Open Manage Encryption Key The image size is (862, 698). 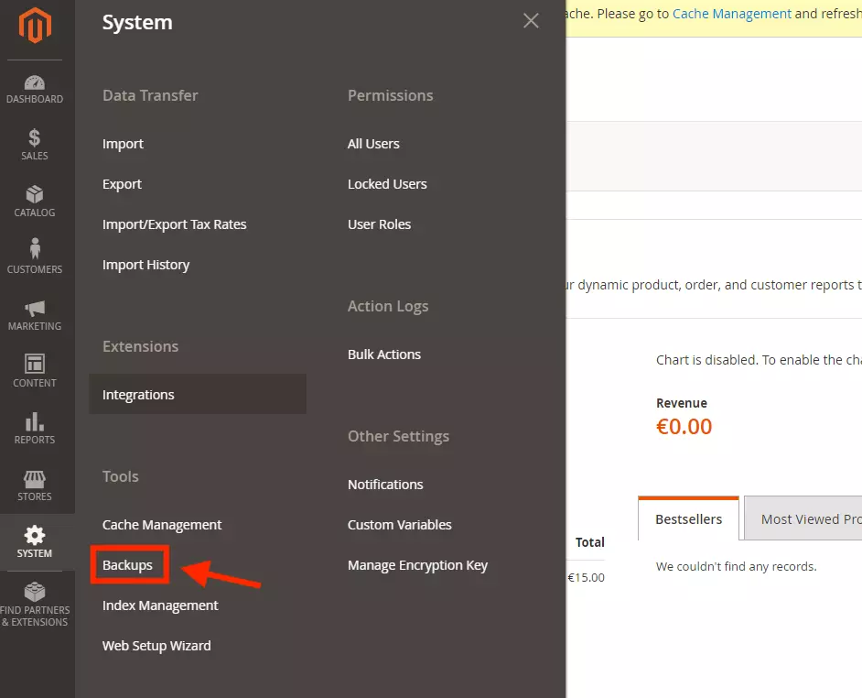pyautogui.click(x=417, y=565)
